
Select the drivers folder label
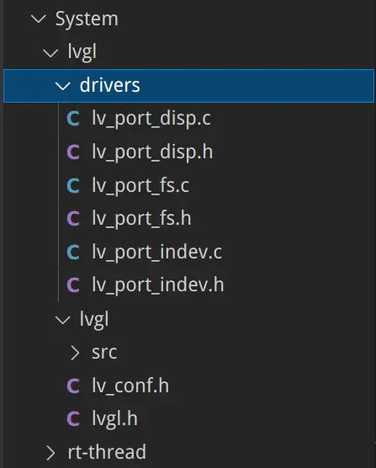109,85
